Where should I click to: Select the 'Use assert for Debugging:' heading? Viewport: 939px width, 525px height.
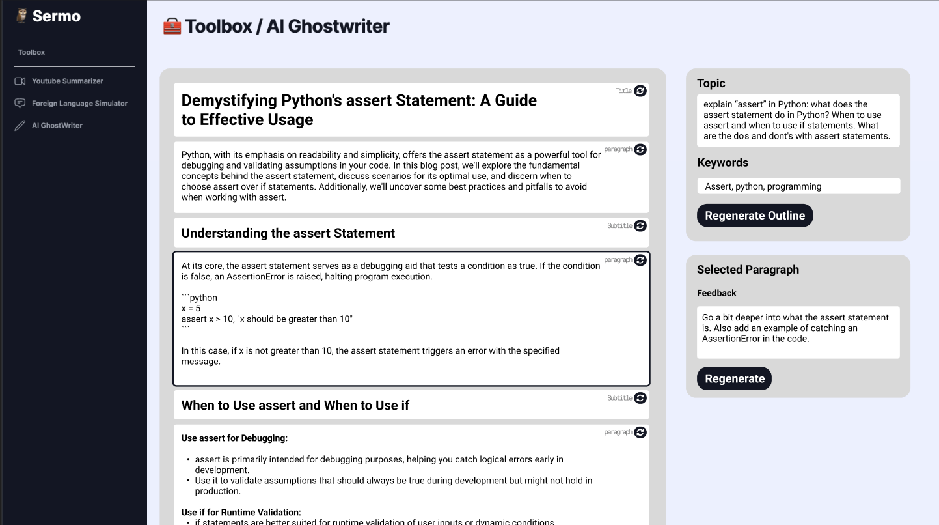pos(234,438)
